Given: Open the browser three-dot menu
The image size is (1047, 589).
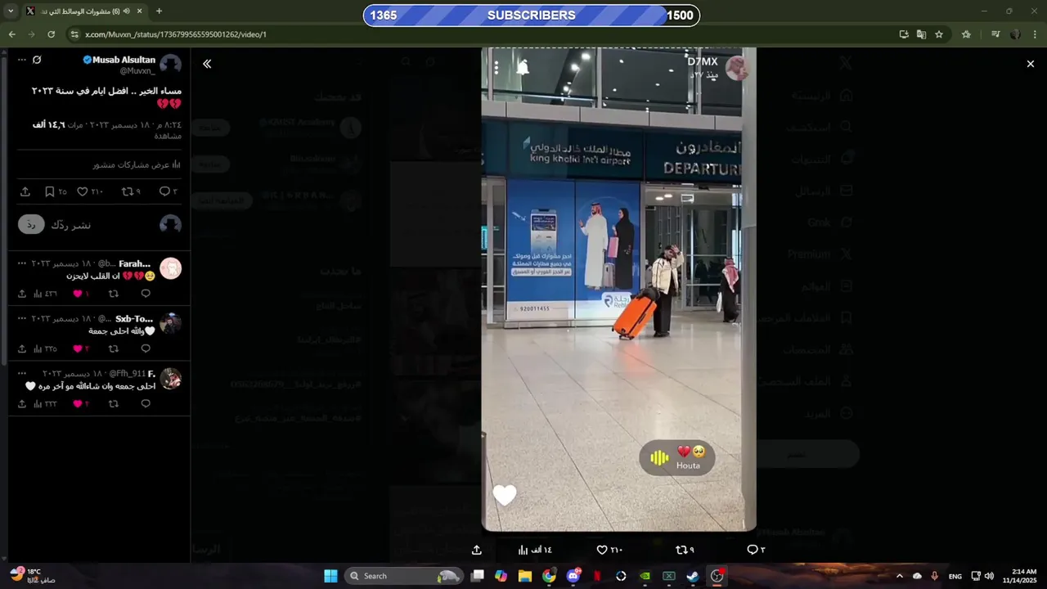Looking at the screenshot, I should tap(1036, 34).
